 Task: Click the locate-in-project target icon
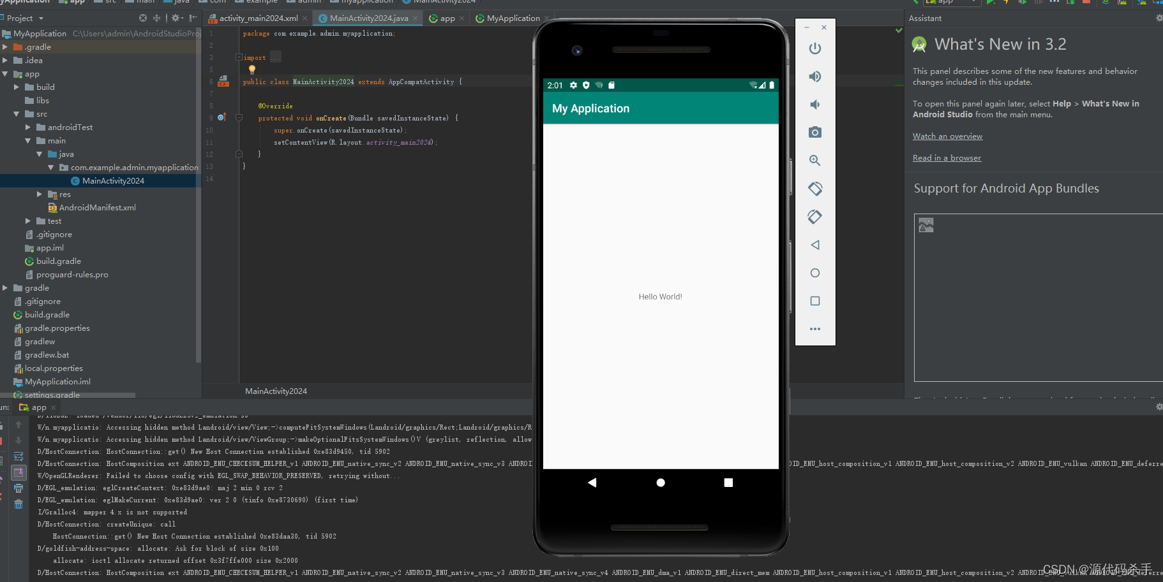coord(143,18)
